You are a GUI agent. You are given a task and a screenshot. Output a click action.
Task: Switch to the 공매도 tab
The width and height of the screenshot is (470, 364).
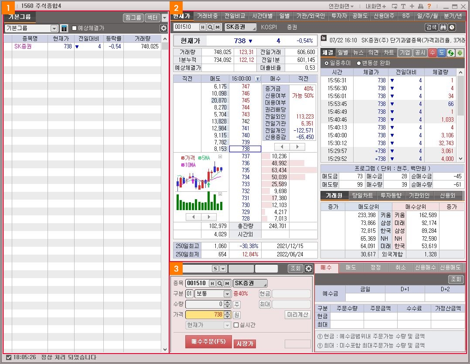(360, 16)
